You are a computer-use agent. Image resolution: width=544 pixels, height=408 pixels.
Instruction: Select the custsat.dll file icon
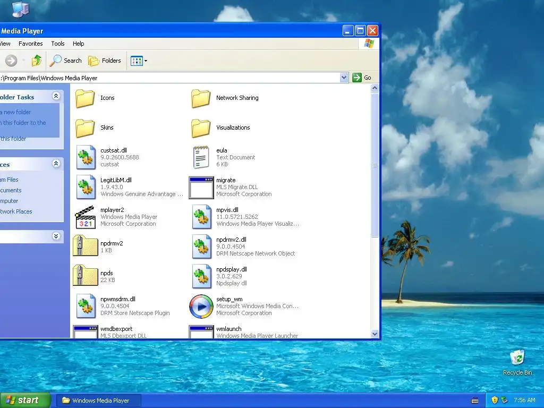pos(86,157)
